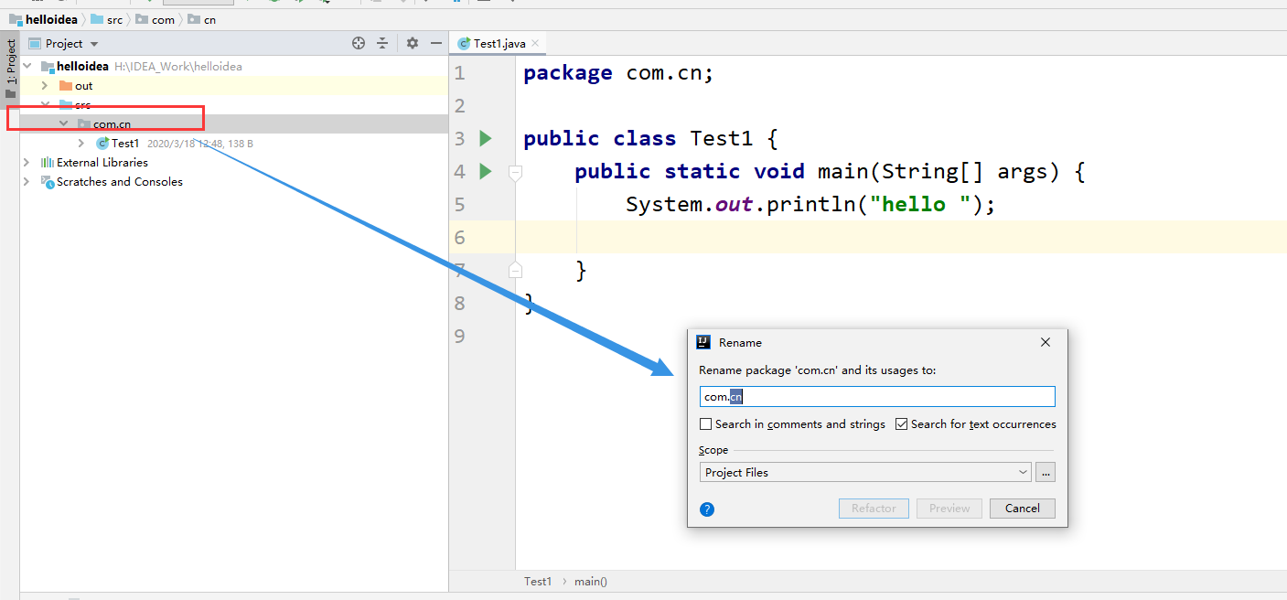Click the IntelliJ logo in Rename dialog title
The width and height of the screenshot is (1287, 600).
(703, 342)
